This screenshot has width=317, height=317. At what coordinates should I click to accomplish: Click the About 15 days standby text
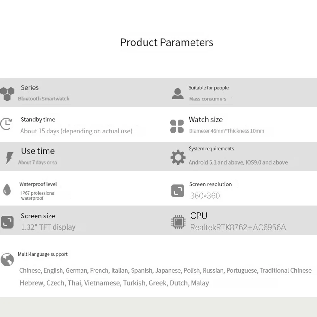tap(76, 131)
